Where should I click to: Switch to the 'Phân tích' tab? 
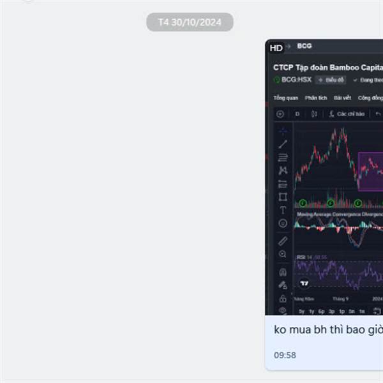[x=316, y=98]
